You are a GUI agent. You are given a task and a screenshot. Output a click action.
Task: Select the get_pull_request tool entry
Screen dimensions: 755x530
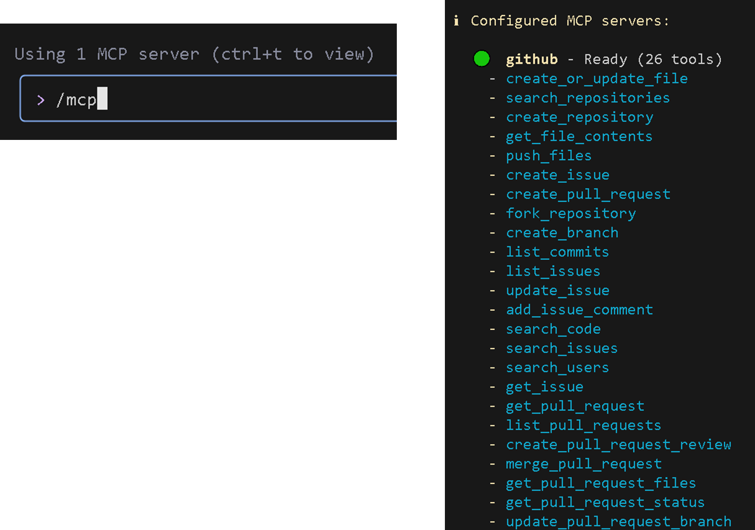coord(575,407)
